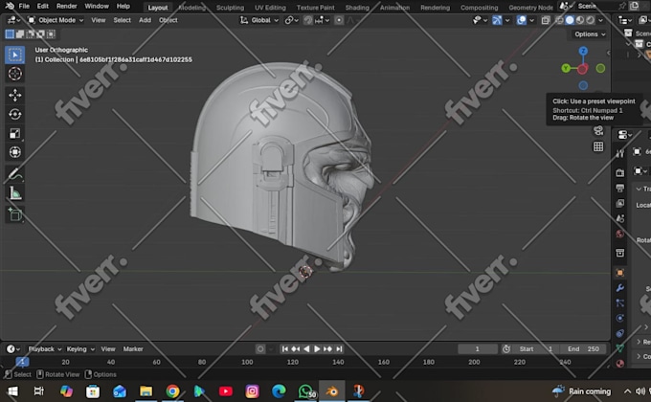651x402 pixels.
Task: Open the Object Data properties tab
Action: tap(619, 348)
